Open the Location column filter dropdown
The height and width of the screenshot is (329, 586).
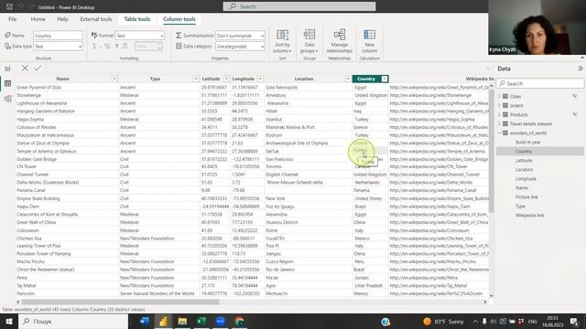tap(348, 79)
